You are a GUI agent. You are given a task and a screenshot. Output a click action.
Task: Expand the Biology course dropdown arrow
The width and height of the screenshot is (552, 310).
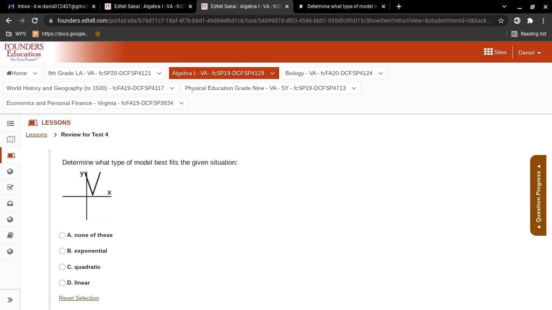[381, 73]
